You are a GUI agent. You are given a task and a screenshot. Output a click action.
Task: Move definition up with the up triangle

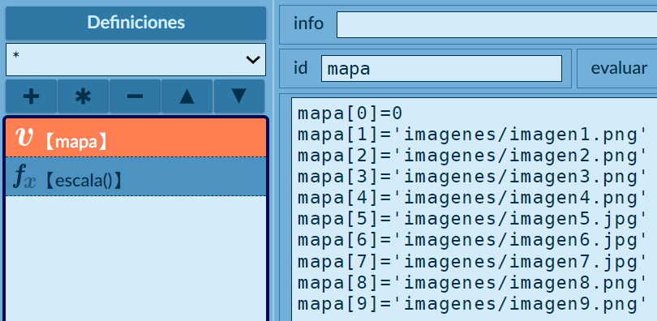(187, 96)
